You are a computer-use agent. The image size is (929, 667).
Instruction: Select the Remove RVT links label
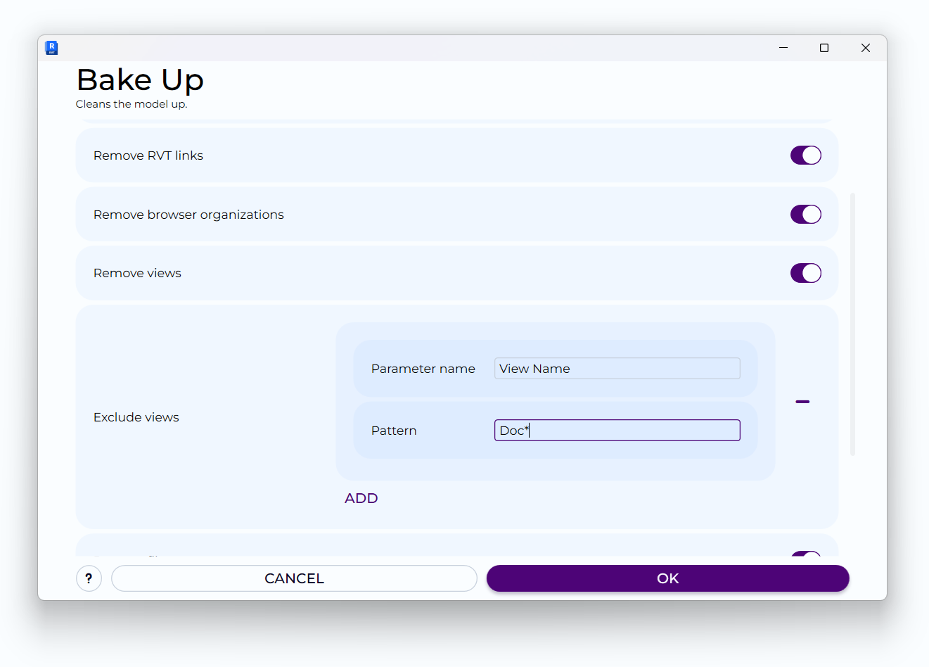[x=148, y=155]
